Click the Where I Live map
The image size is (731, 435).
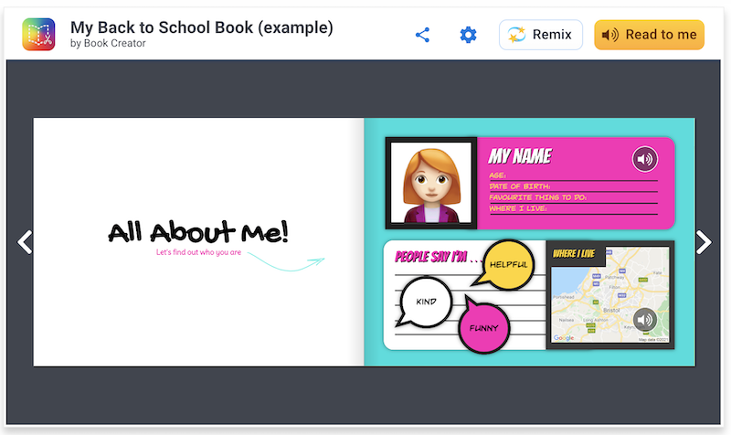[x=610, y=295]
